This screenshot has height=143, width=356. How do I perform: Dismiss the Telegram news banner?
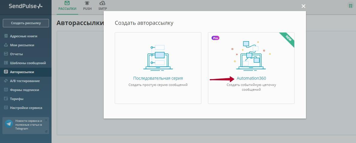click(x=46, y=120)
